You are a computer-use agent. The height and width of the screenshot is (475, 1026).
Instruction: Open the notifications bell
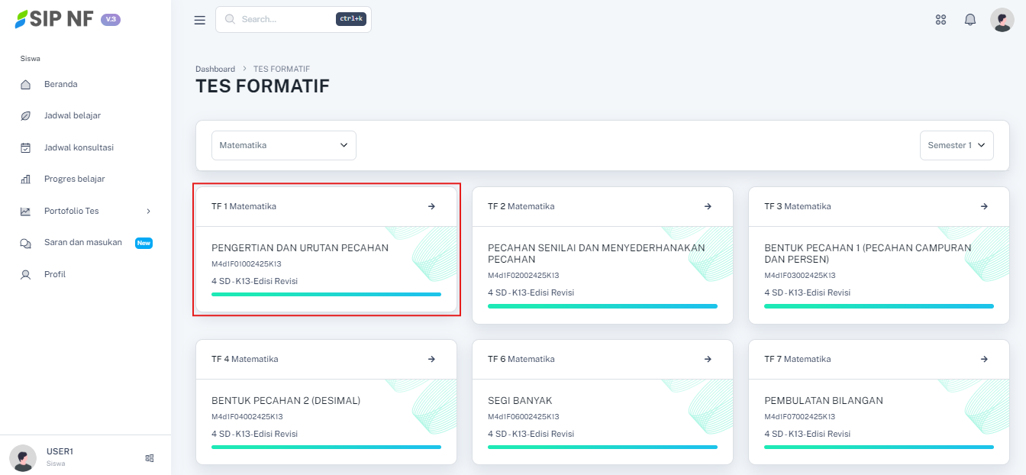(x=970, y=20)
